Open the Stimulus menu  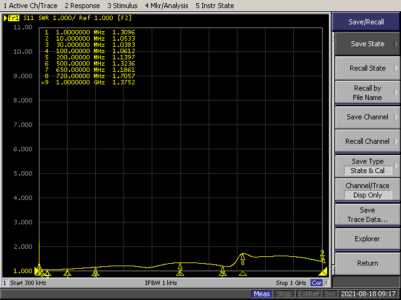tap(122, 6)
